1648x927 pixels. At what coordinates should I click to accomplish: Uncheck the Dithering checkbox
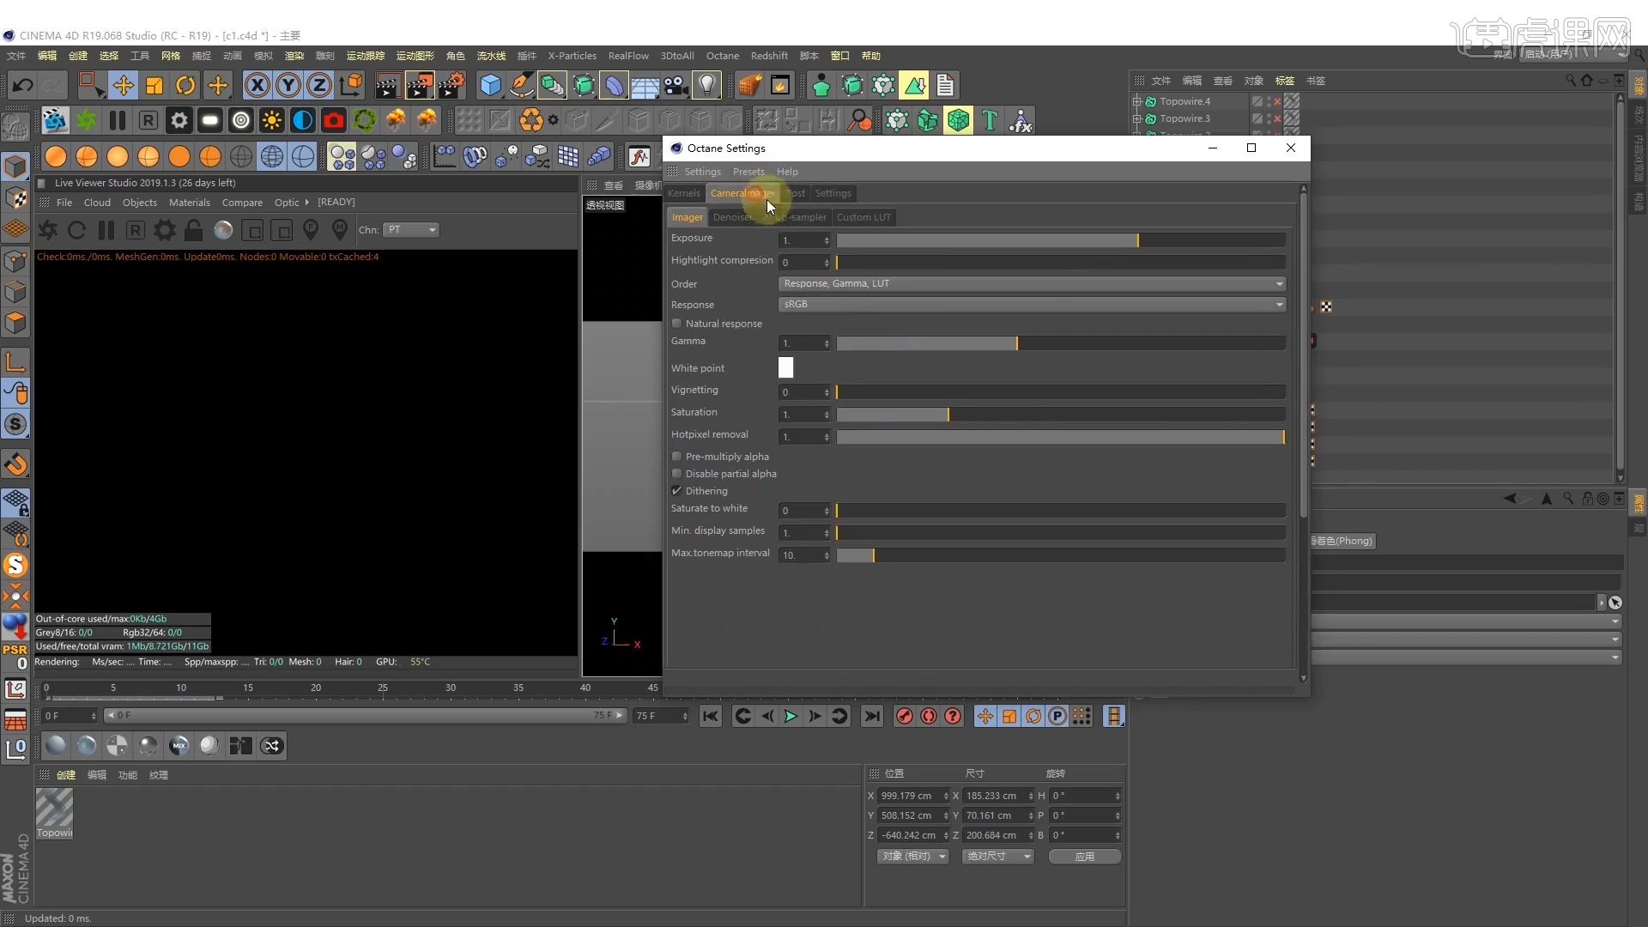click(676, 491)
